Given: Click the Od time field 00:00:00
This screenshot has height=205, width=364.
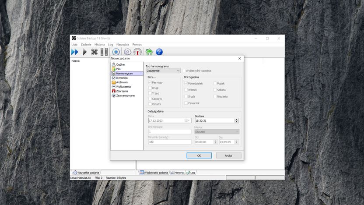Looking at the screenshot, I should pos(204,142).
